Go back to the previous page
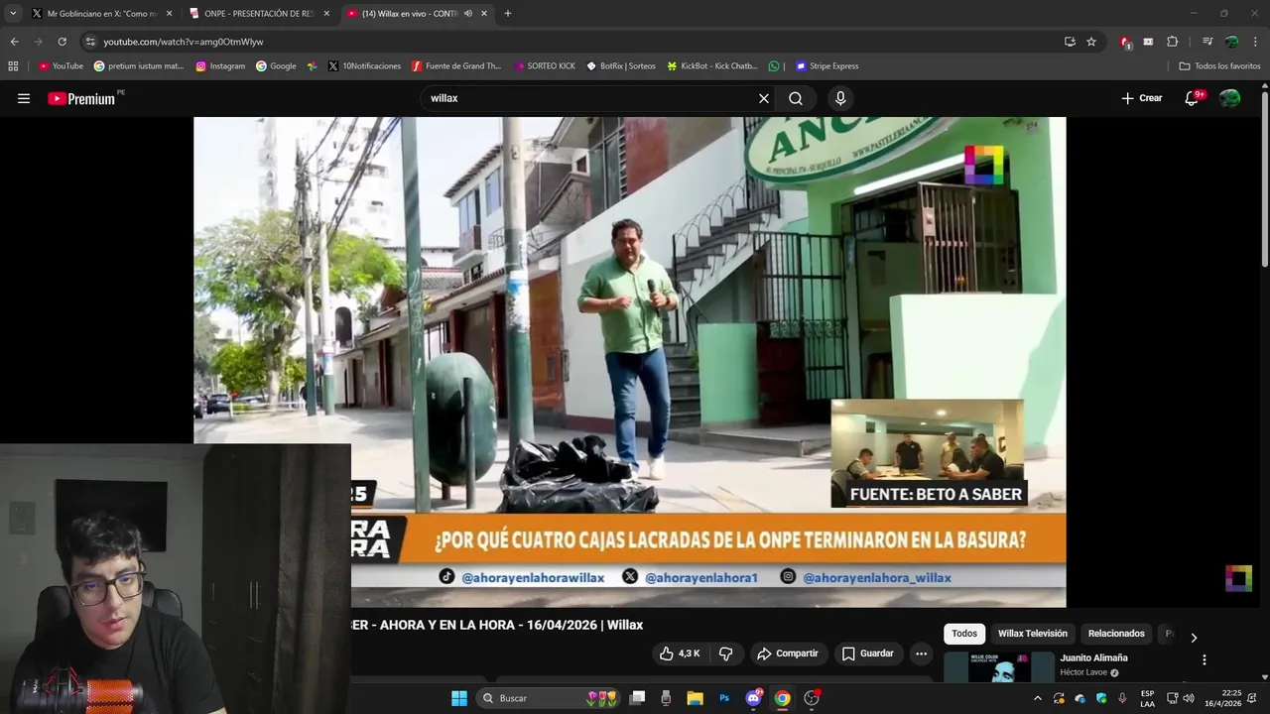Viewport: 1270px width, 714px height. pos(14,42)
